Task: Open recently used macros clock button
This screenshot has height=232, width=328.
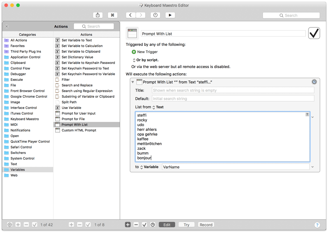Action: click(x=155, y=15)
